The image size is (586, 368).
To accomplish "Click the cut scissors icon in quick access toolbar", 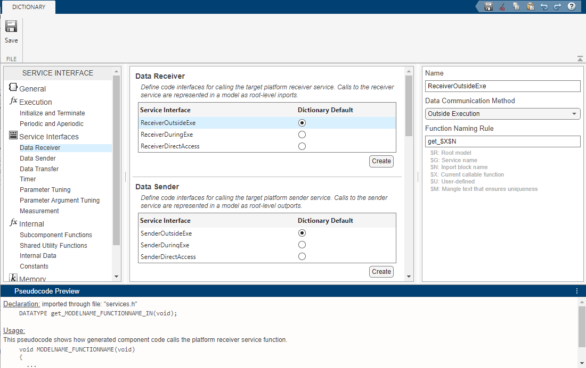I will (x=502, y=6).
